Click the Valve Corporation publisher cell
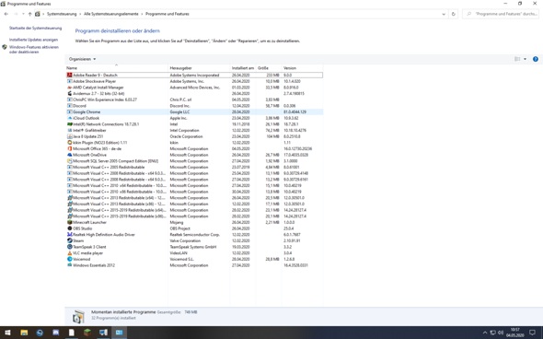This screenshot has height=339, width=543. 185,240
